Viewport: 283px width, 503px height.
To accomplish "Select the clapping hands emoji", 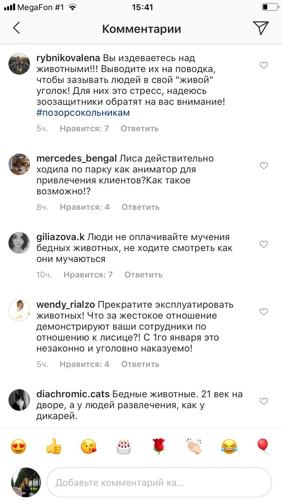I will [x=194, y=446].
